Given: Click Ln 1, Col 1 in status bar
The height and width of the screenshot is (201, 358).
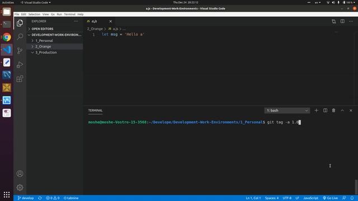Looking at the screenshot, I should point(253,198).
